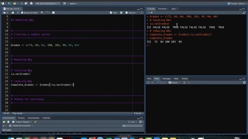
Task: Load a workspace with the folder icon
Action: (x=4, y=122)
